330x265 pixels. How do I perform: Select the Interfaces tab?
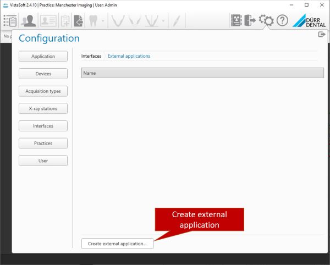tap(91, 56)
